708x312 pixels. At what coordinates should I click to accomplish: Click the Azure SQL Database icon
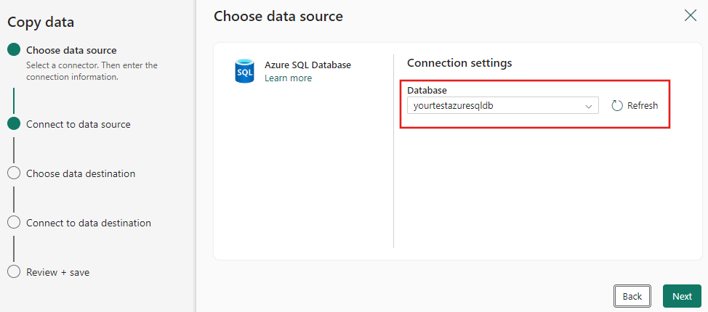pos(244,71)
